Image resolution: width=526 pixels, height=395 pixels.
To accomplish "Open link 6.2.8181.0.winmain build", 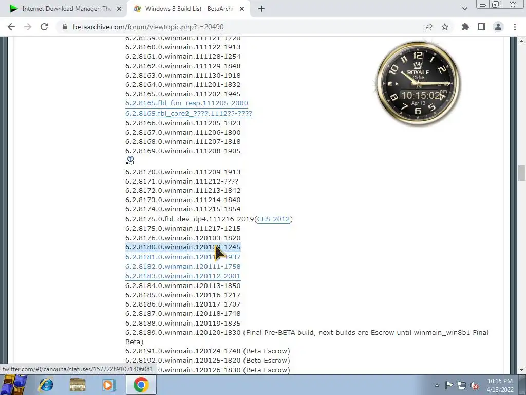I will [183, 257].
